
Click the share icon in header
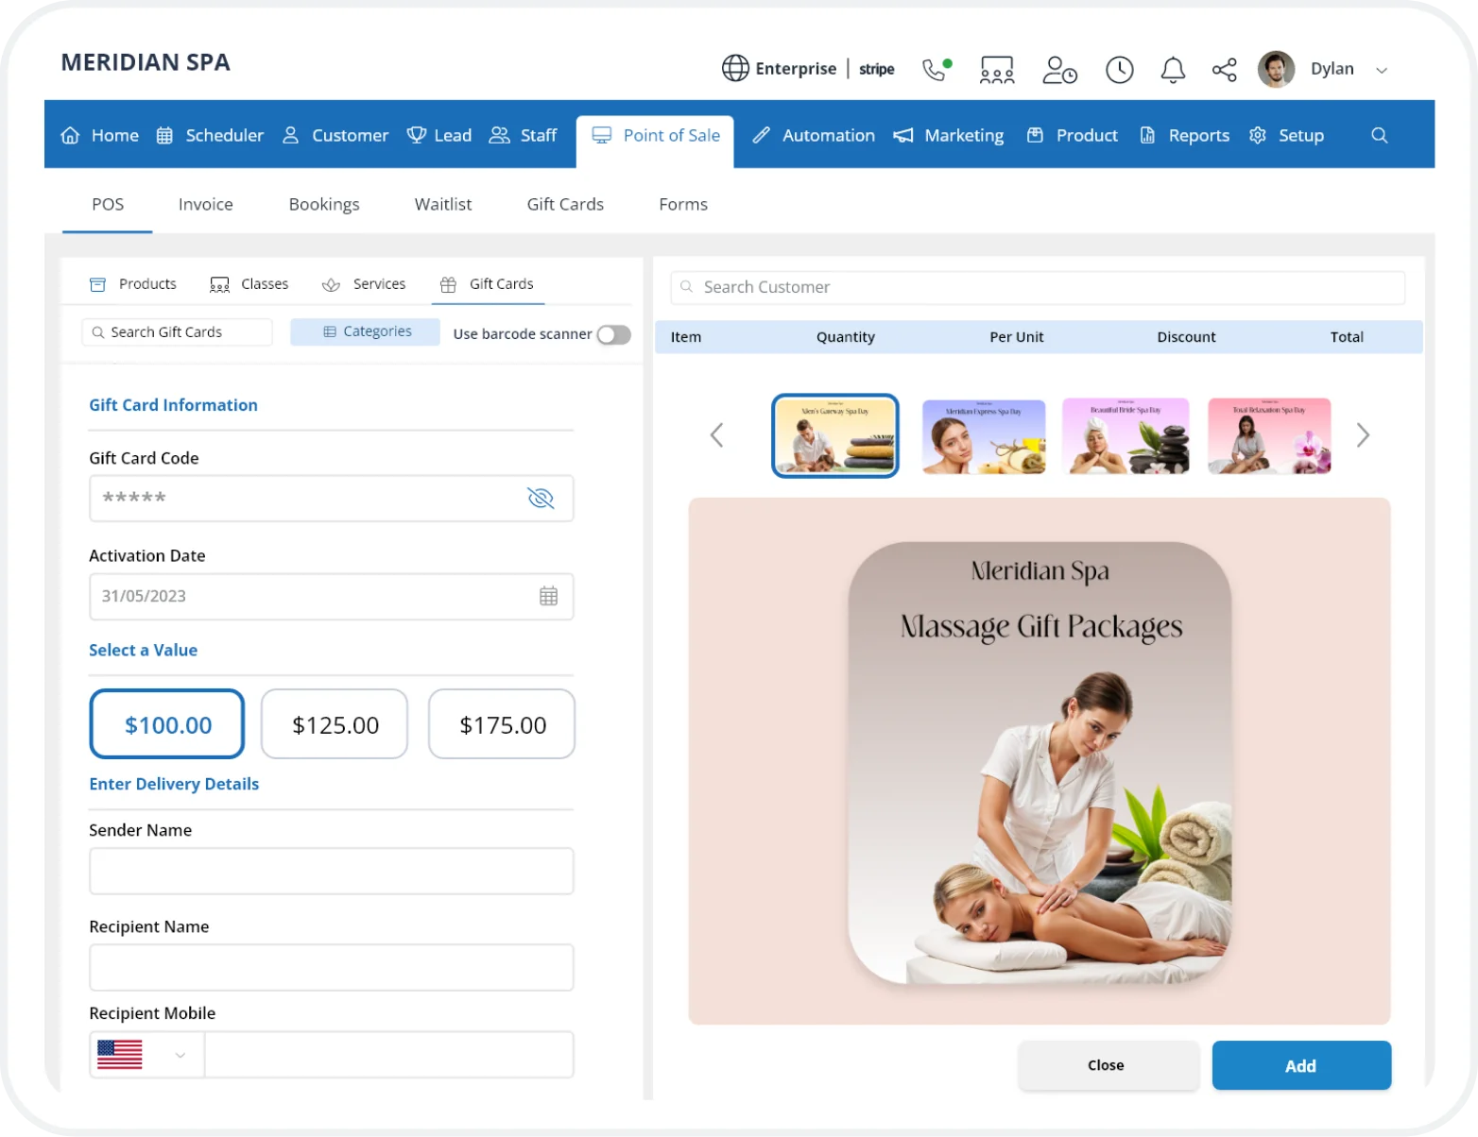coord(1225,69)
